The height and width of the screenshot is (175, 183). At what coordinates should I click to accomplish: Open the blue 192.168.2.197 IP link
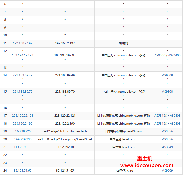click(23, 43)
